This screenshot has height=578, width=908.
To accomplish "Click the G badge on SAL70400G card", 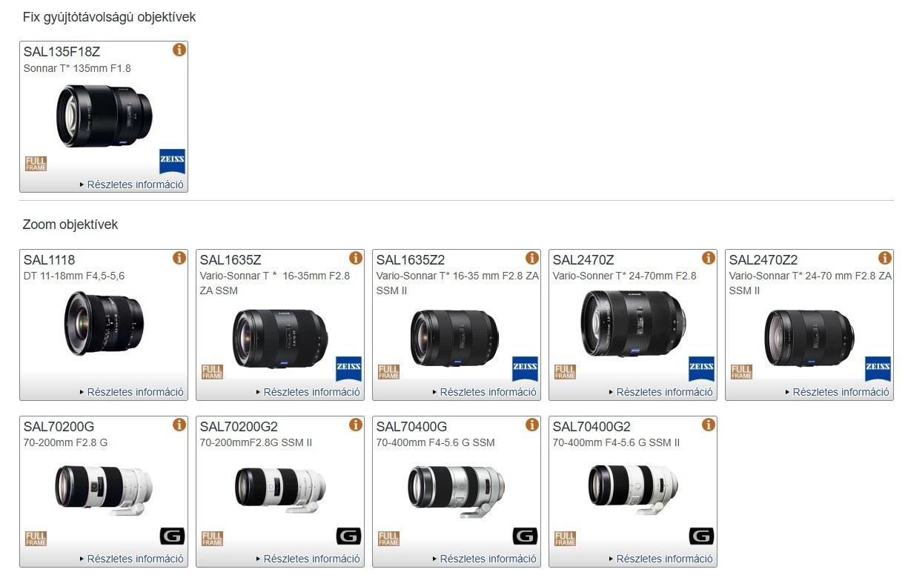I will 525,537.
